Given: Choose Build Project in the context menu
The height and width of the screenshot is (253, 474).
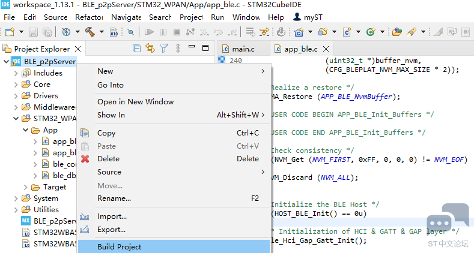Looking at the screenshot, I should point(174,246).
